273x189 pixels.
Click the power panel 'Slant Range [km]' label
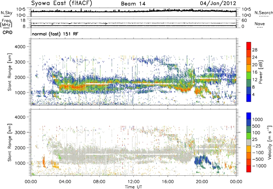10,72
